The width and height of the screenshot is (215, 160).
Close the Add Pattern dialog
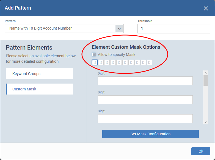point(206,8)
